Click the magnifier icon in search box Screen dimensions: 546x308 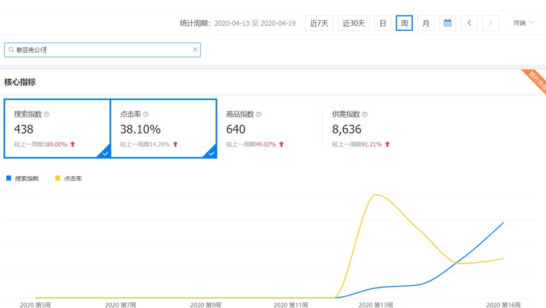11,50
